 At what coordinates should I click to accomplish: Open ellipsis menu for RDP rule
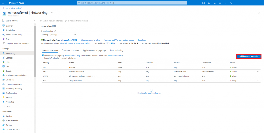[258, 67]
